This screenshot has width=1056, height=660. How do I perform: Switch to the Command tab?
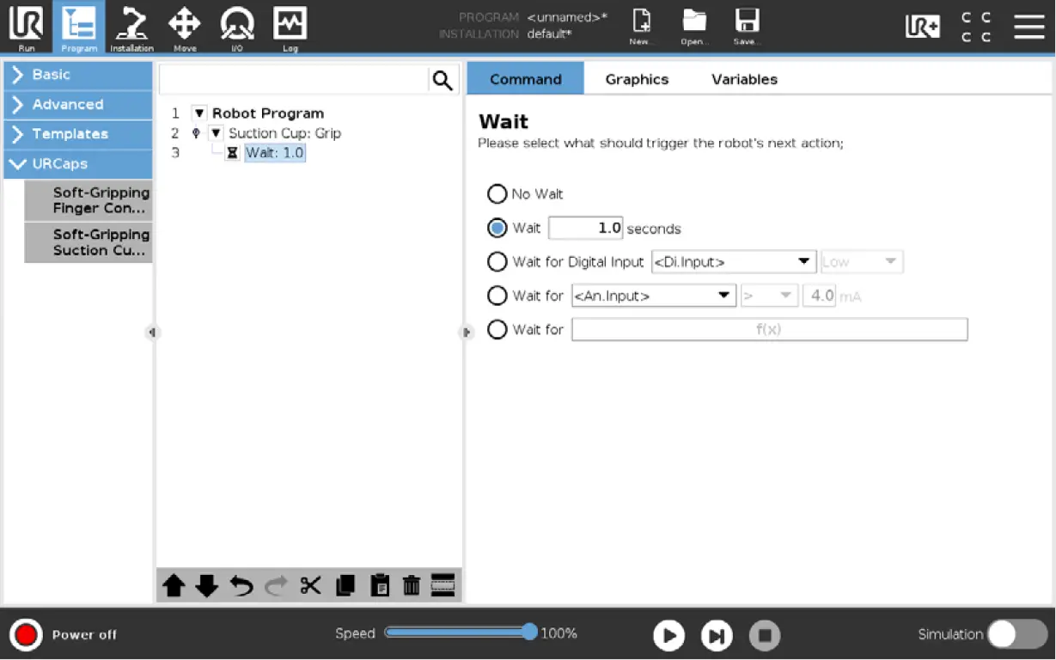point(525,79)
